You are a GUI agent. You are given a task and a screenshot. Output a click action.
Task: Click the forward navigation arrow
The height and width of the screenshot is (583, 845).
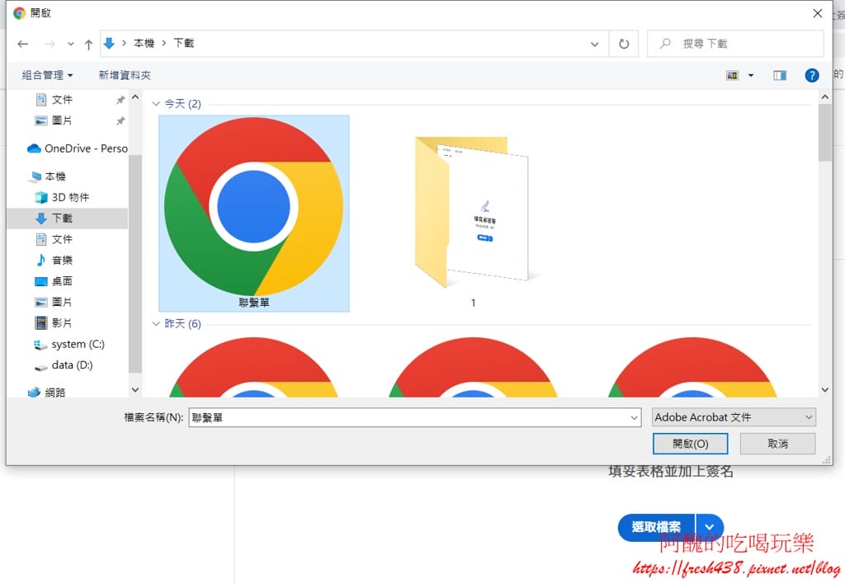pos(50,45)
